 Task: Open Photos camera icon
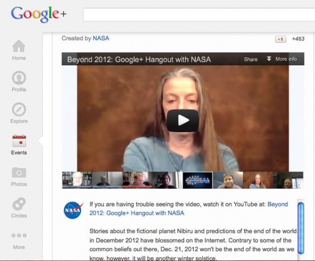[19, 173]
